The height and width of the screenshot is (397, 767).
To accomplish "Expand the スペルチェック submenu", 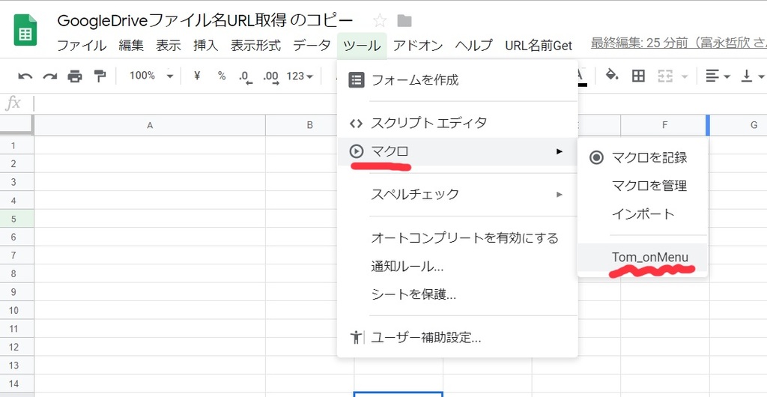I will point(458,194).
